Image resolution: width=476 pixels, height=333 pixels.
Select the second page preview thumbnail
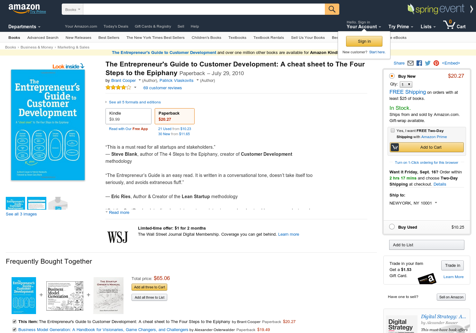[x=37, y=203]
